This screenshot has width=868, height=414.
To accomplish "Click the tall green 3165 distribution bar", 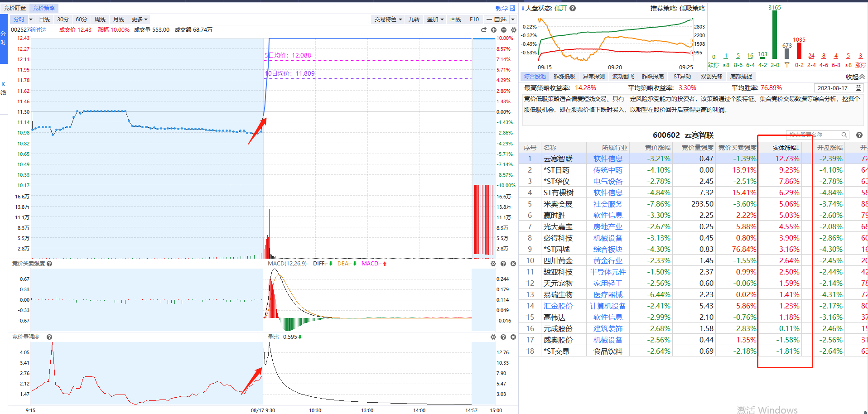I will (775, 34).
